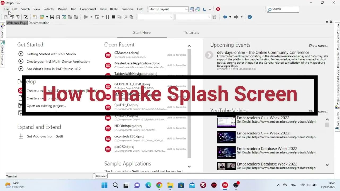
Task: Switch to the Documentation tab
Action: pos(39,23)
